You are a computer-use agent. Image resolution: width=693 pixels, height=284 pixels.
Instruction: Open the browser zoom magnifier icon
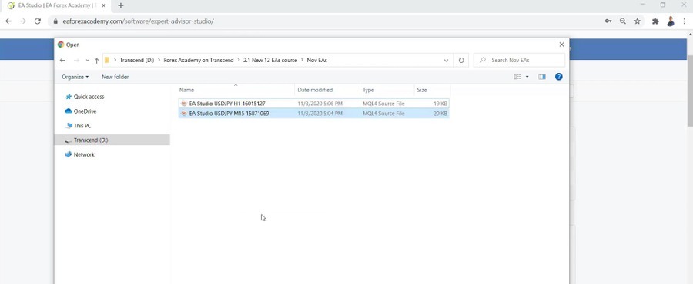click(623, 21)
